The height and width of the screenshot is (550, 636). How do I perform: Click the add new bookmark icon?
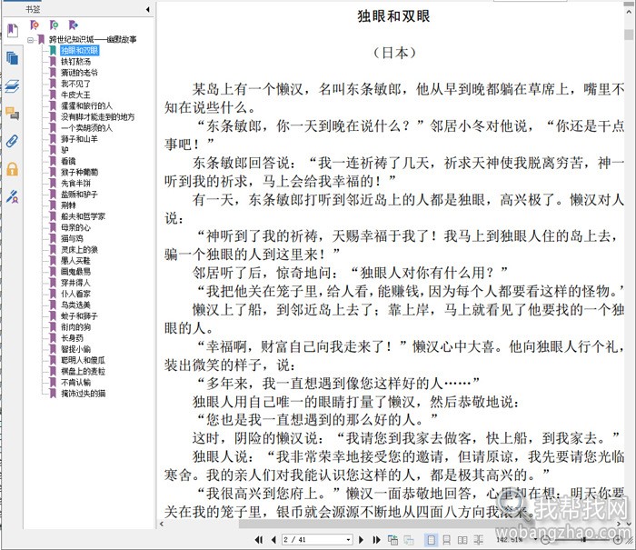[54, 25]
